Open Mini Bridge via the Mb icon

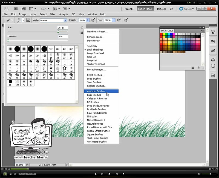click(x=24, y=9)
